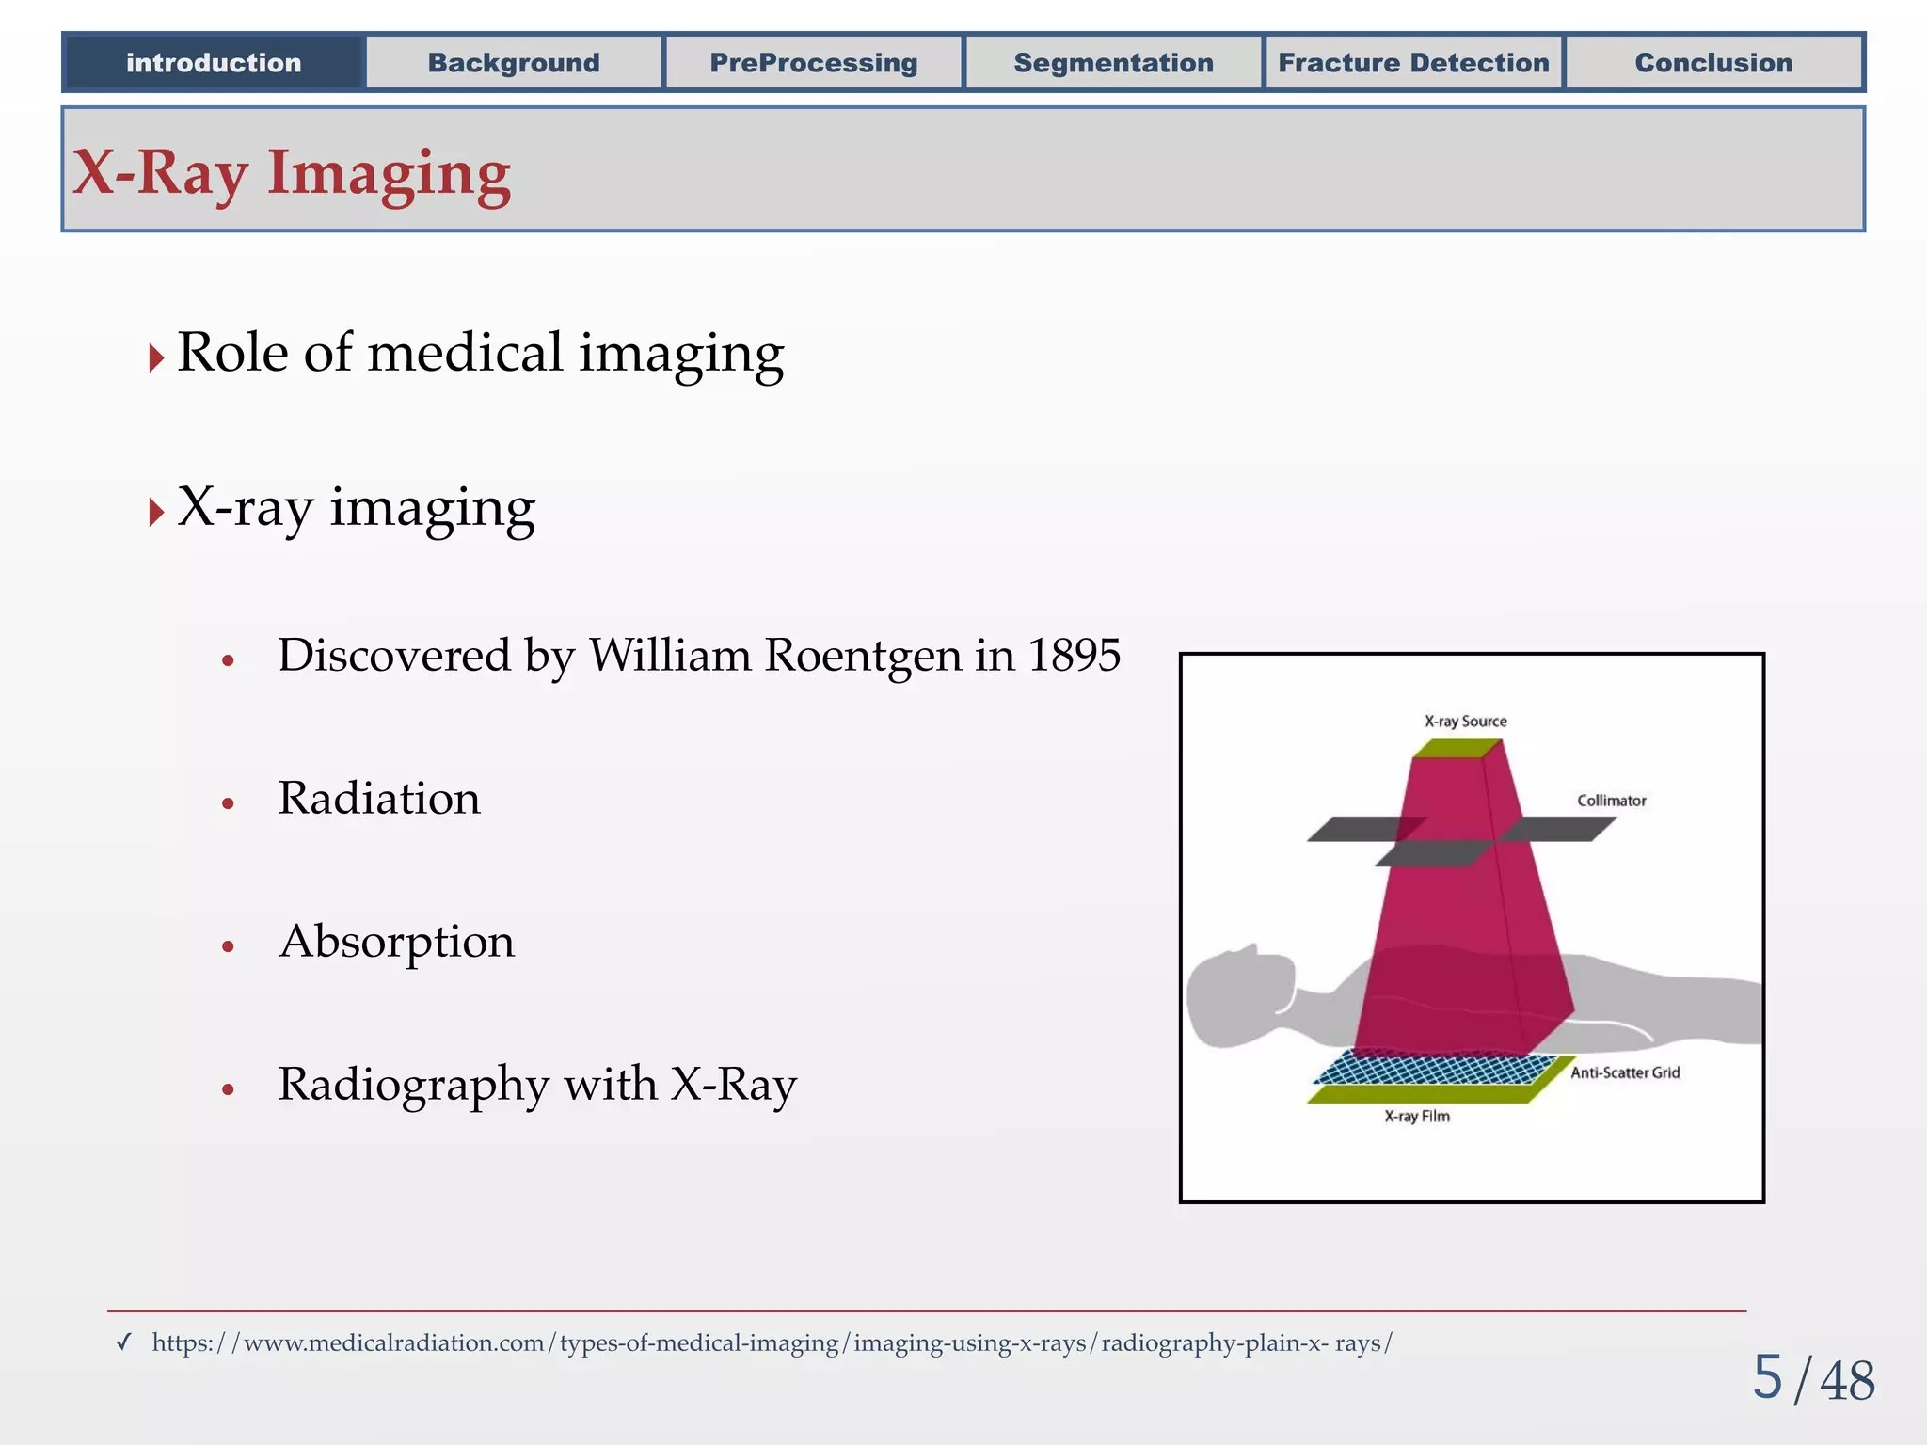This screenshot has height=1445, width=1927.
Task: Click the arrow bullet beside X-ray imaging
Action: click(x=156, y=513)
